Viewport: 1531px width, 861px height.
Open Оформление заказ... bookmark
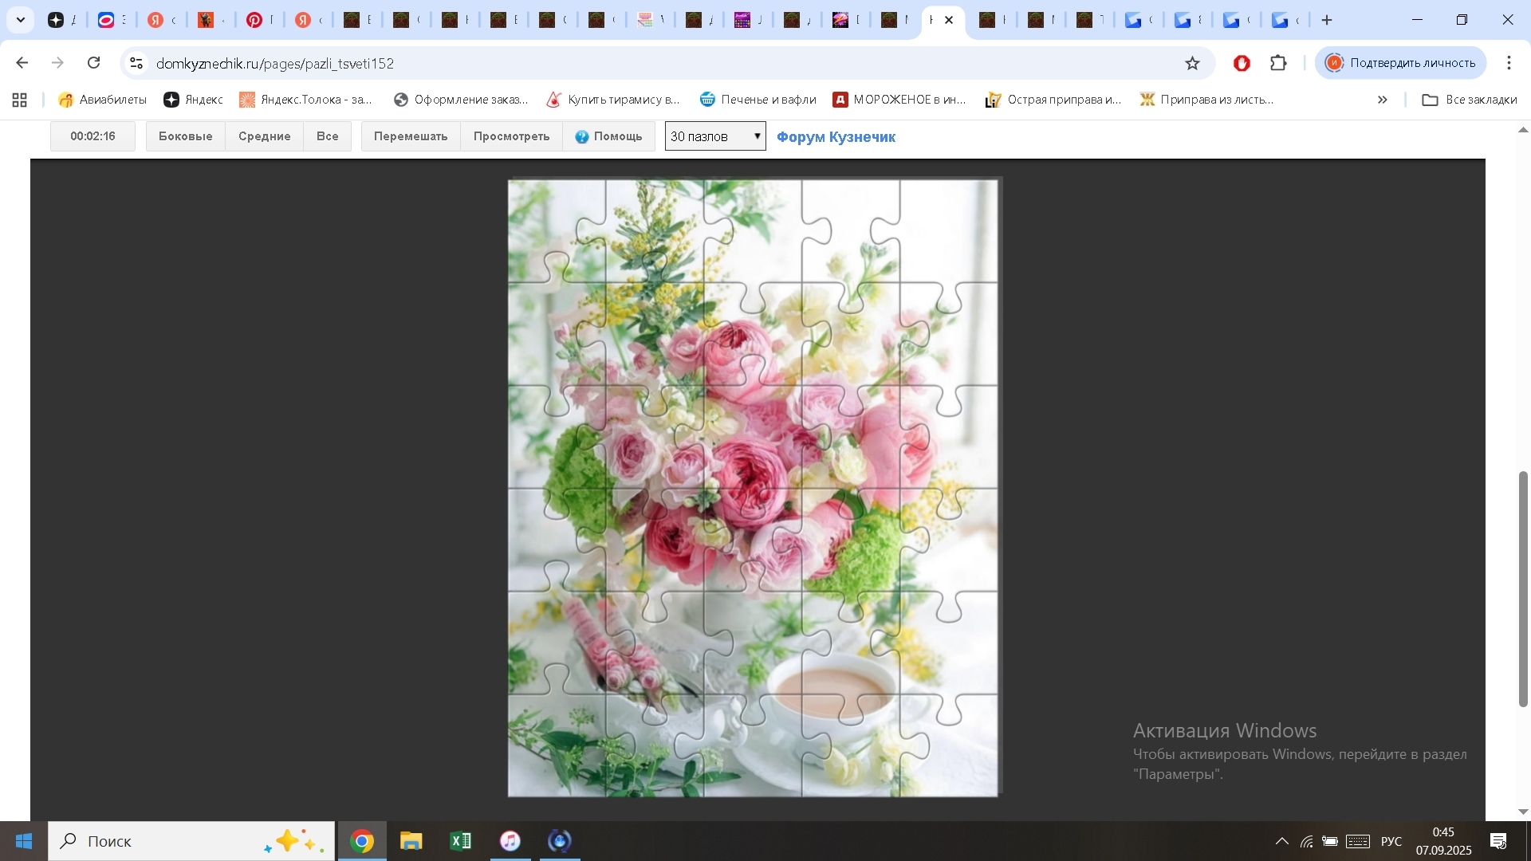pos(461,100)
